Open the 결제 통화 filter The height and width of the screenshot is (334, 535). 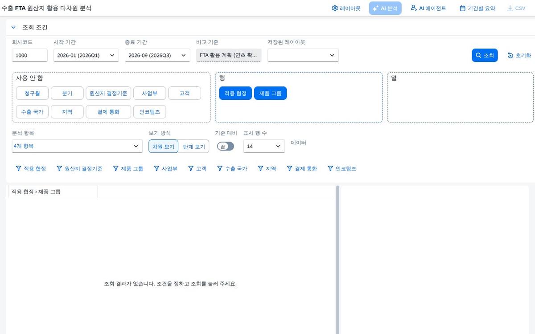[302, 169]
